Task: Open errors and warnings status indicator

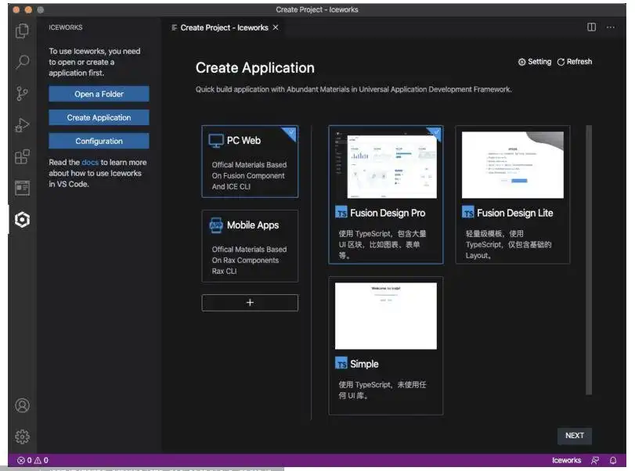Action: coord(32,460)
